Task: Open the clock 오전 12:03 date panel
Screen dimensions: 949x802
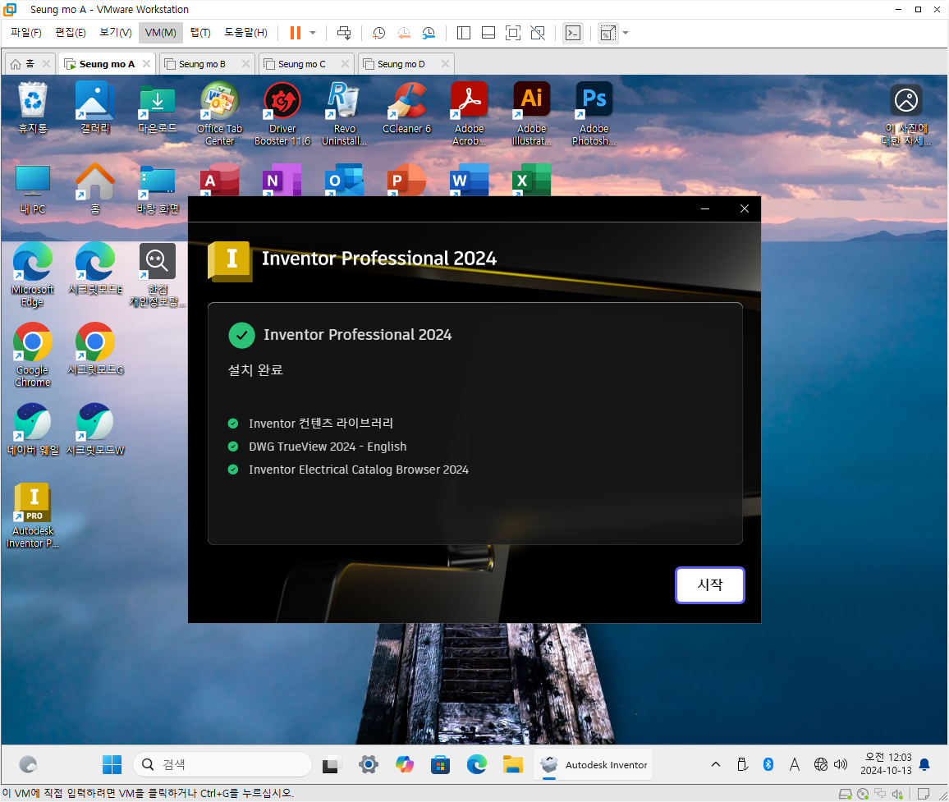Action: coord(886,764)
